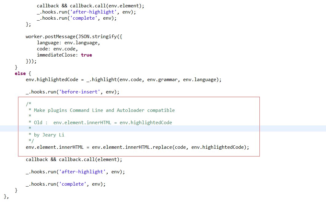Click the comment line starting "* Old :"
This screenshot has width=326, height=205.
(x=100, y=123)
